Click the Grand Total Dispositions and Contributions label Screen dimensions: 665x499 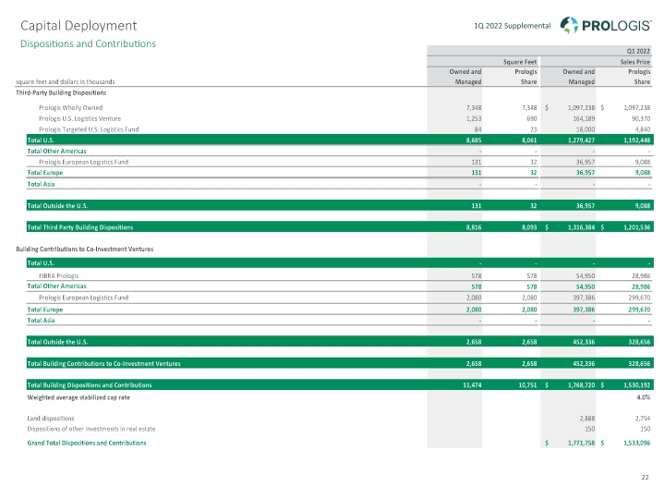click(87, 443)
